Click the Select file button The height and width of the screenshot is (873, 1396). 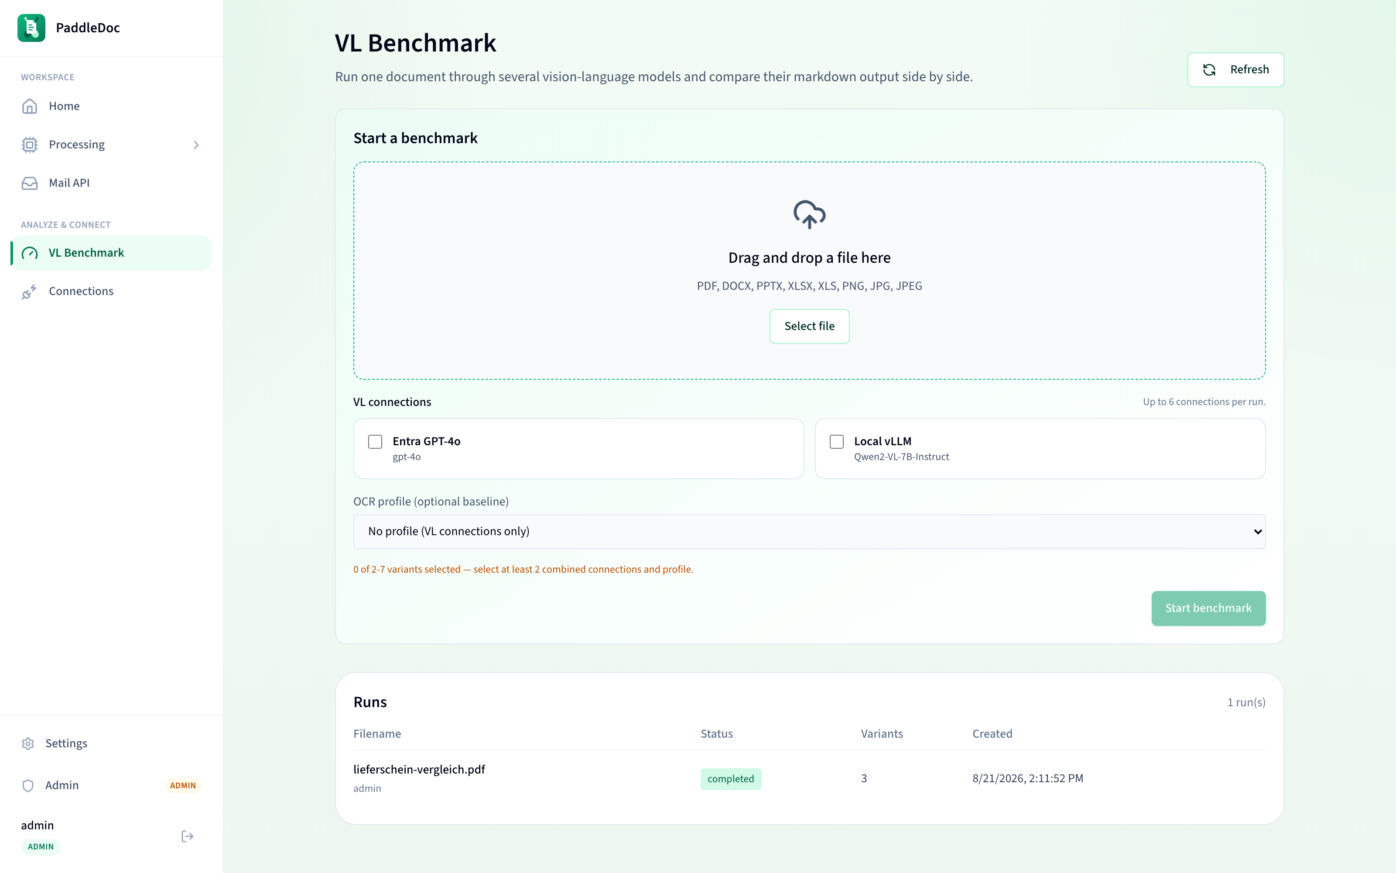[809, 326]
